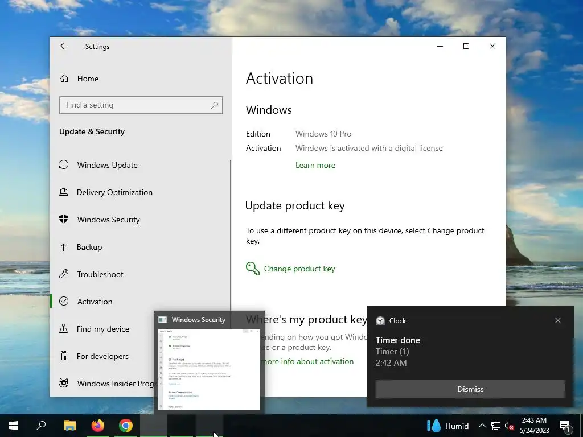Click the Windows 10 Pro edition text
Screen dimensions: 583x437
323,134
